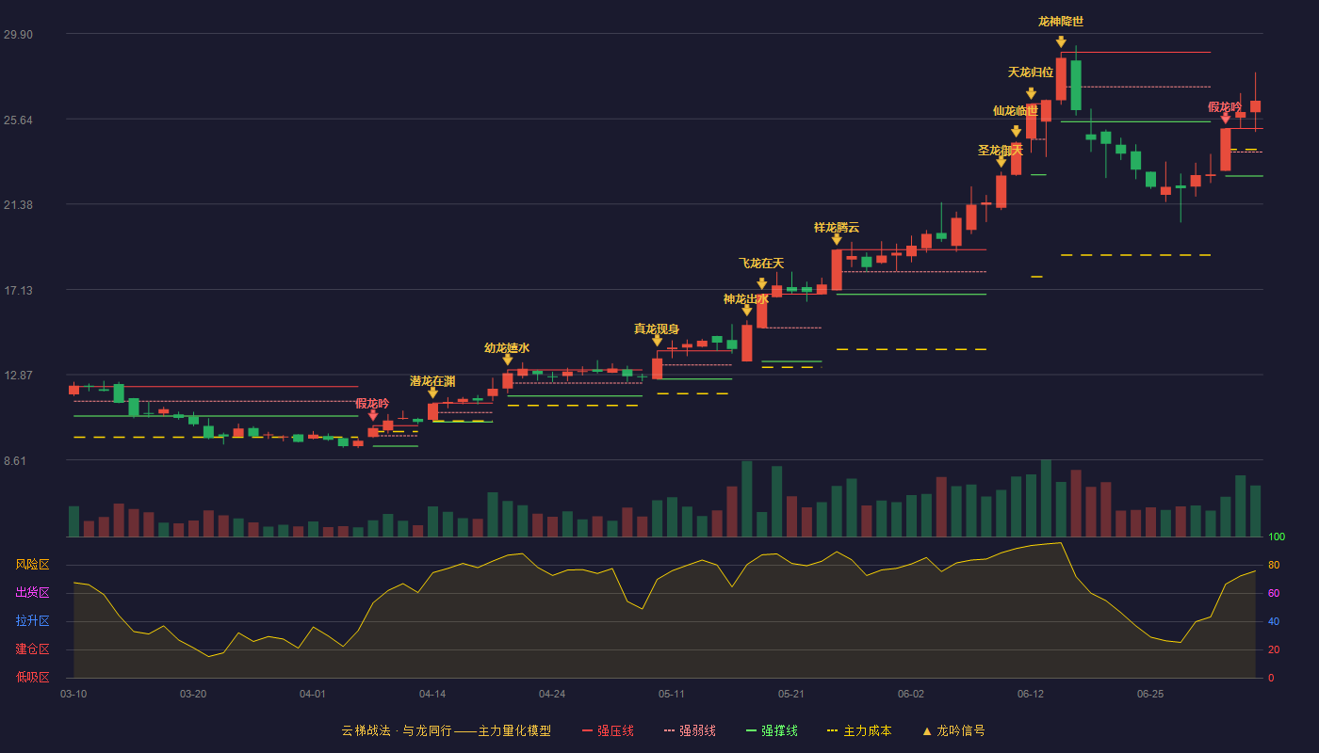The image size is (1319, 753).
Task: Click the magenta 60 indicator axis value
Action: point(1274,593)
